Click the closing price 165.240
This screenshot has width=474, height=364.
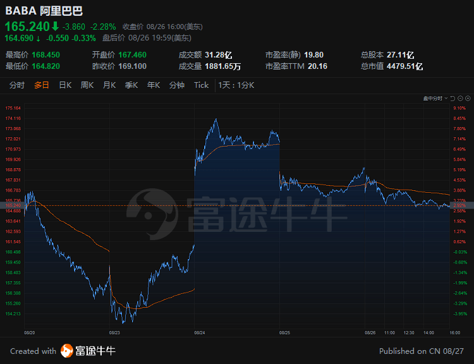(27, 27)
